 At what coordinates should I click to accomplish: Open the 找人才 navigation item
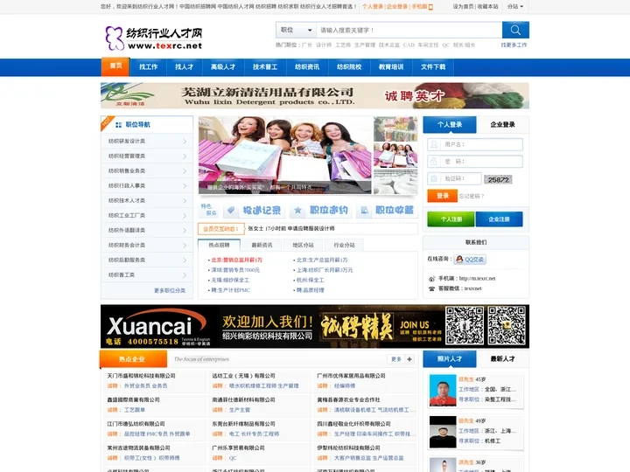pyautogui.click(x=184, y=67)
